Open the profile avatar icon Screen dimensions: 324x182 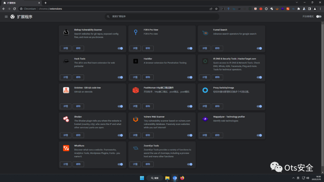point(315,9)
